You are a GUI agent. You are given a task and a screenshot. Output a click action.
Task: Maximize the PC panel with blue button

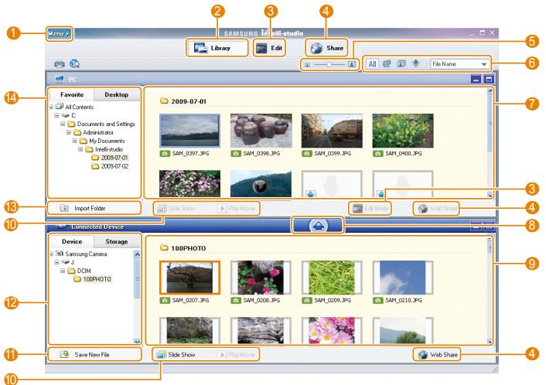489,80
